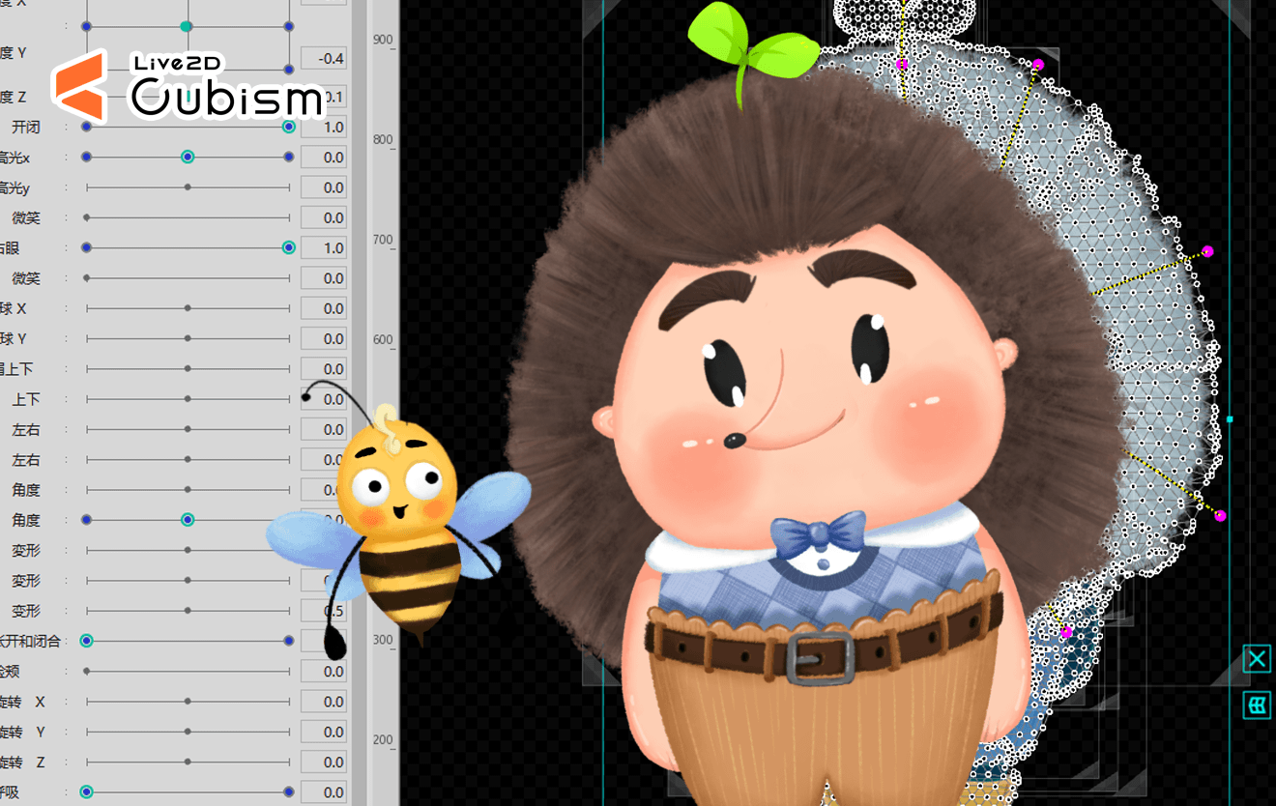The image size is (1276, 806).
Task: Select the magenta control point beside the belt
Action: coord(1066,633)
